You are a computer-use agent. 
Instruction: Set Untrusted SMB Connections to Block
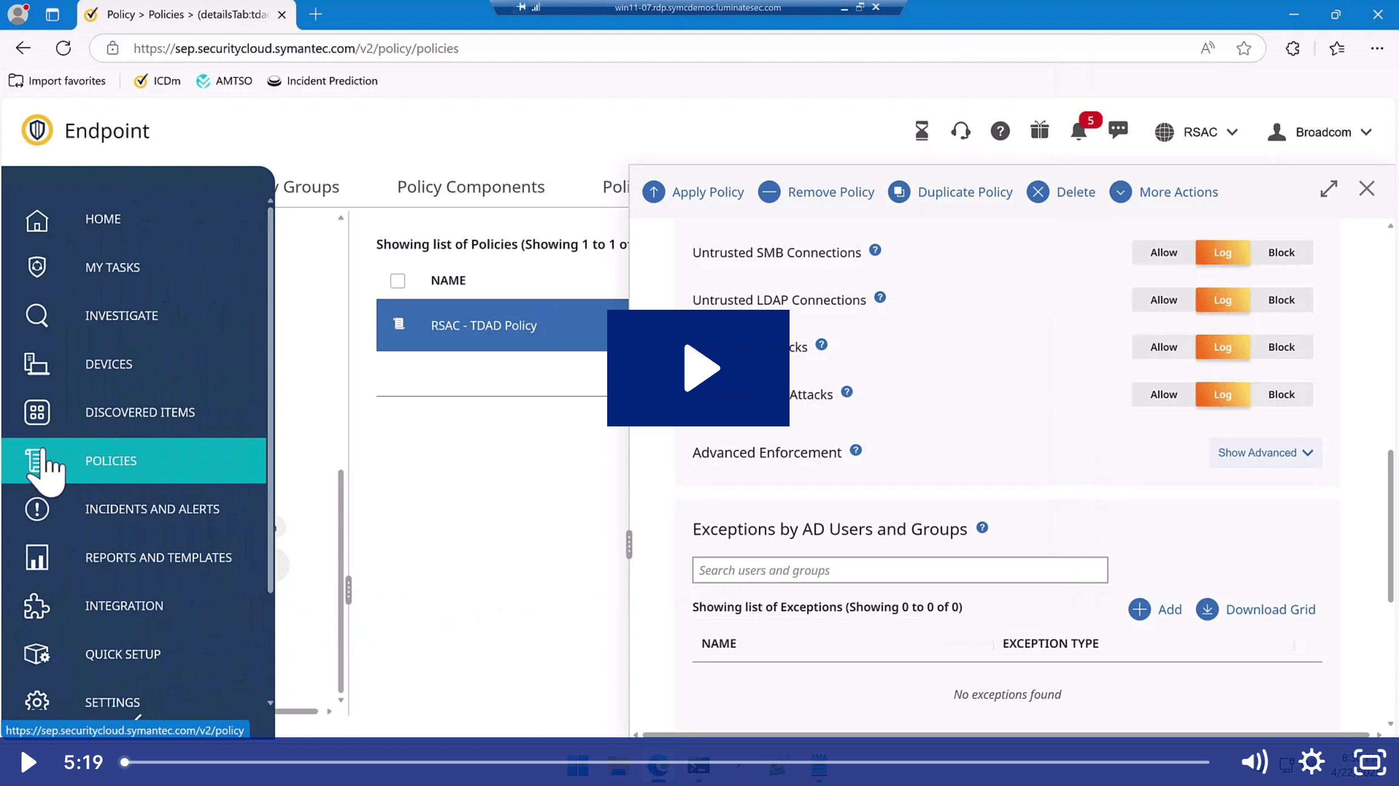[1281, 253]
